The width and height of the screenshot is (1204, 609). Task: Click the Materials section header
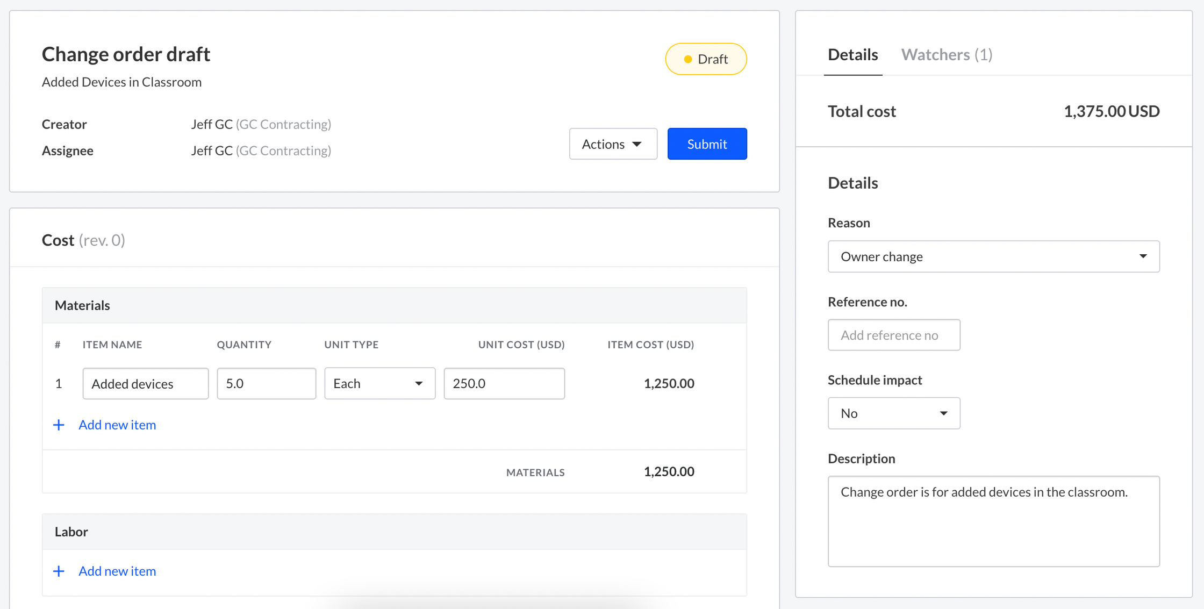click(x=82, y=305)
